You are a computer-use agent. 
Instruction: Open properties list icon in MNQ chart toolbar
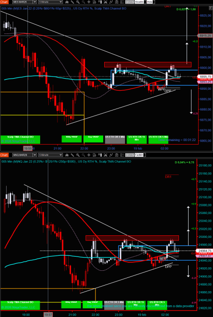click(122, 155)
